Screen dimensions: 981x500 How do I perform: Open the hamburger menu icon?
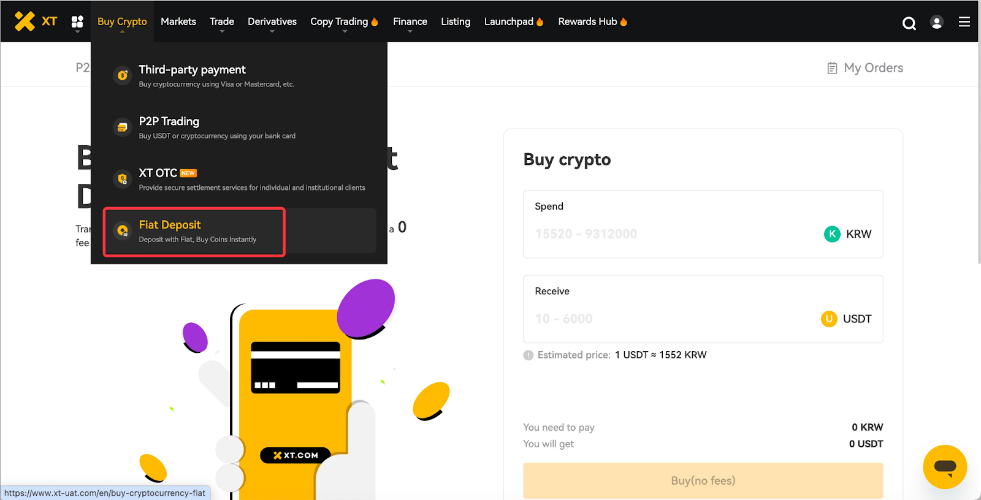point(964,22)
